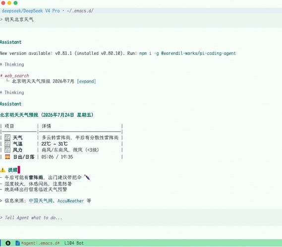Screen dimensions: 282x247
Task: Click the Assistant heading above the forecast
Action: (x=11, y=104)
